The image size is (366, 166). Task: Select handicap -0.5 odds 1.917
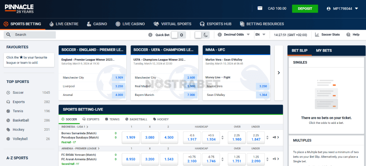(x=192, y=138)
